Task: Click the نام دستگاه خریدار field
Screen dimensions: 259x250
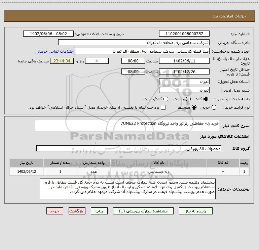Action: [134, 42]
